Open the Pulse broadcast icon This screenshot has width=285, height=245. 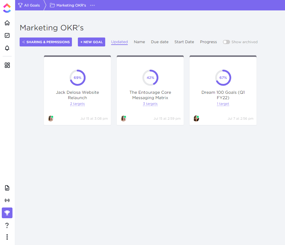7,200
